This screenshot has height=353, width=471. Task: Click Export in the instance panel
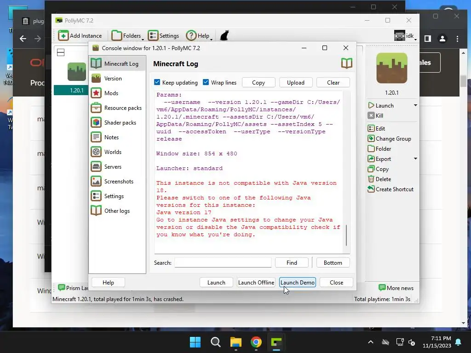379,159
